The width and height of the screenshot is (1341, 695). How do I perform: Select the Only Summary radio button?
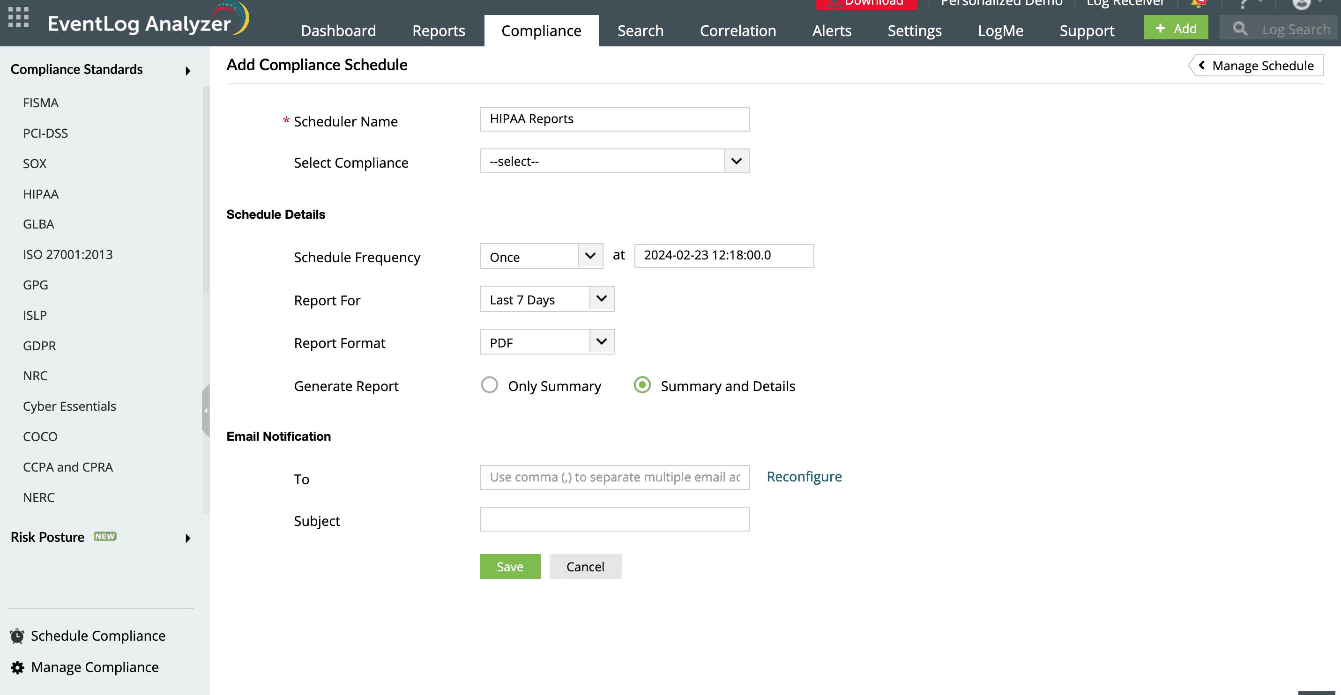tap(489, 385)
